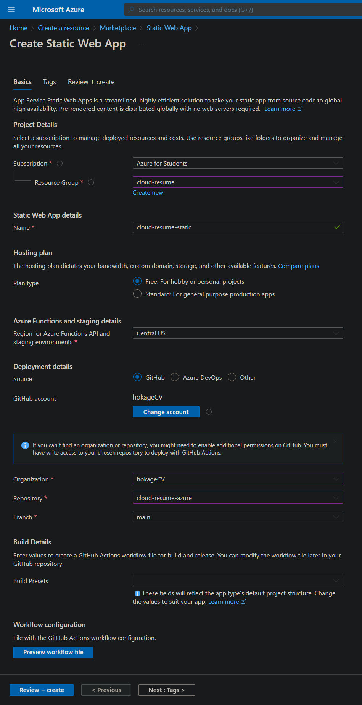Switch to the Tags tab
The image size is (362, 705).
coord(50,82)
